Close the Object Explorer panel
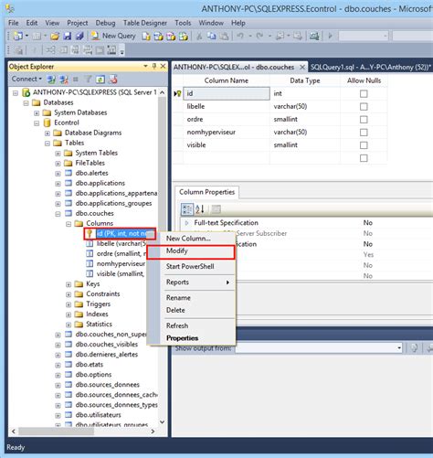The width and height of the screenshot is (433, 458). (164, 66)
